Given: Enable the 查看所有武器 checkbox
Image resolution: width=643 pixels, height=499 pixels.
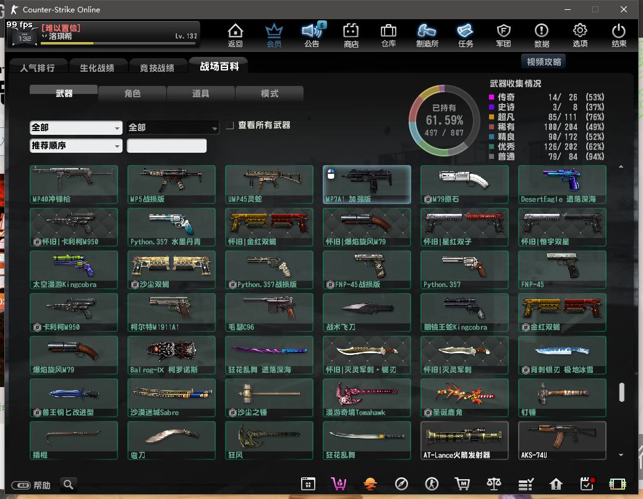Looking at the screenshot, I should pyautogui.click(x=230, y=125).
